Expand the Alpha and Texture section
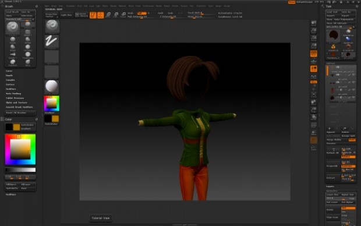Screen dimensions: 361x226 pyautogui.click(x=16, y=103)
